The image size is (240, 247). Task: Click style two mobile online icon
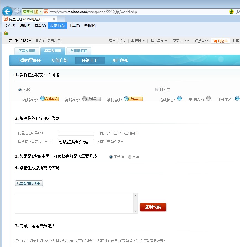tap(237, 98)
